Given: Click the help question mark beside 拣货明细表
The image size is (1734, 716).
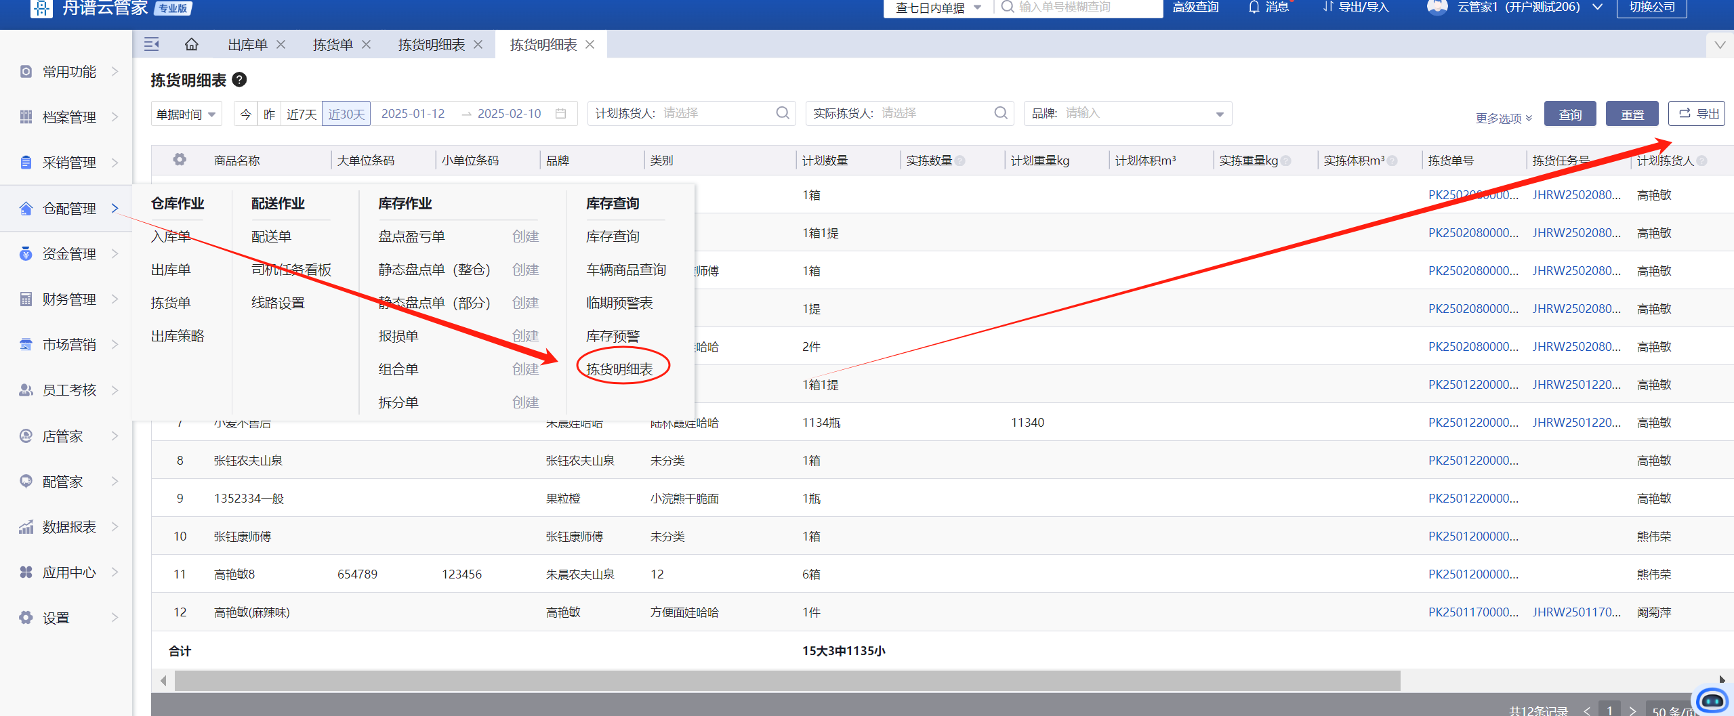Looking at the screenshot, I should coord(239,80).
